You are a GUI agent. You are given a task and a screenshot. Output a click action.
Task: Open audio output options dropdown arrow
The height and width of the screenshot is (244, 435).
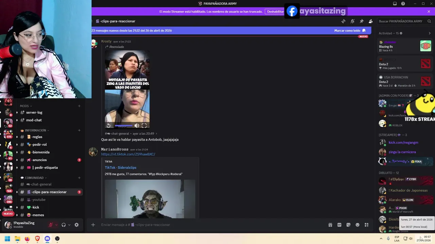69,225
